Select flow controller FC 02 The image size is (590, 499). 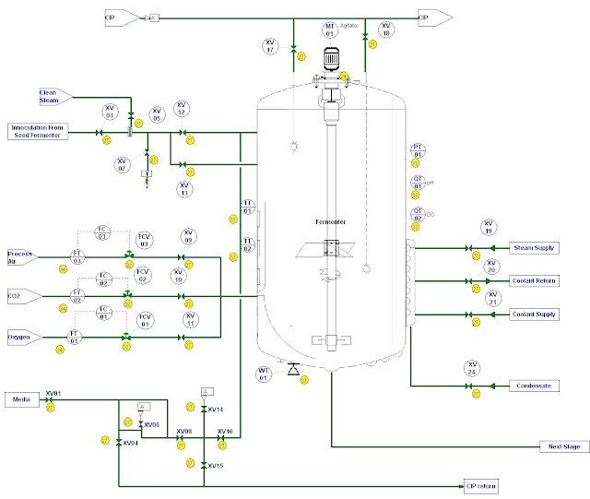tap(104, 279)
